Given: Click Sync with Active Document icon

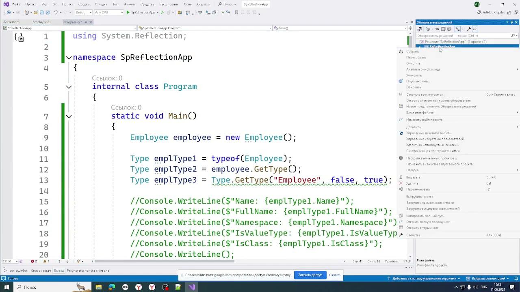Looking at the screenshot, I should [x=437, y=29].
